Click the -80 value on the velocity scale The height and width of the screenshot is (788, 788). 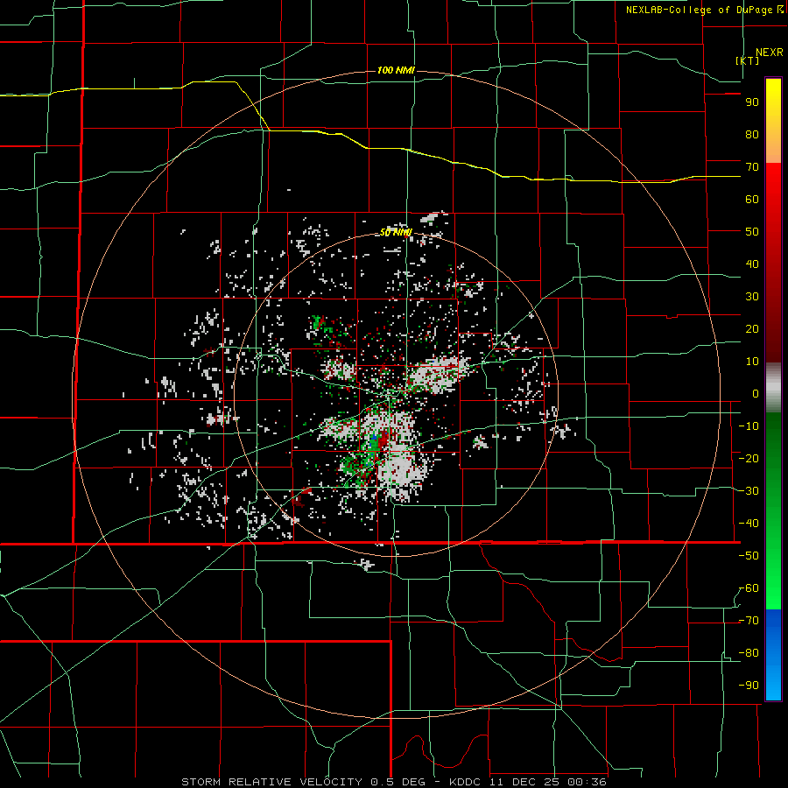[749, 653]
